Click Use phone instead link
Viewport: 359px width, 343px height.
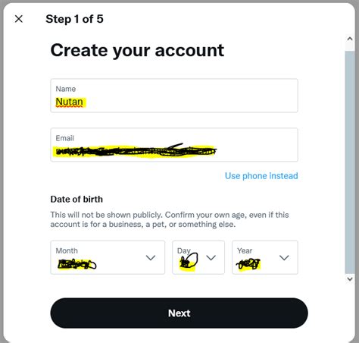[x=261, y=176]
